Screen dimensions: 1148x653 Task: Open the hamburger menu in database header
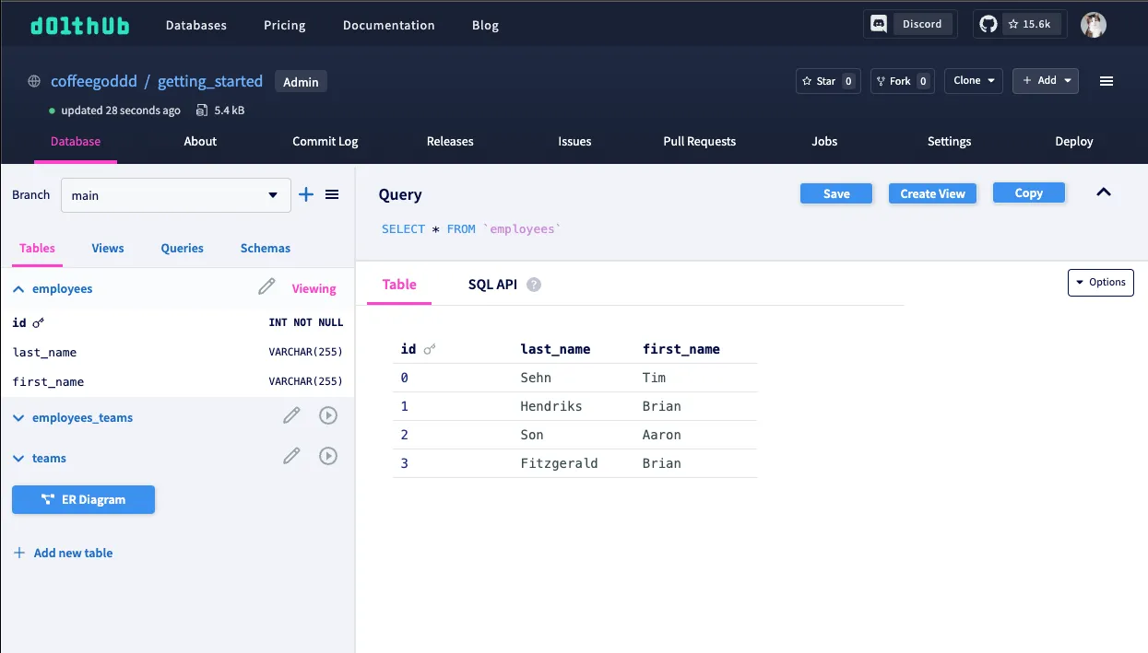coord(1107,81)
